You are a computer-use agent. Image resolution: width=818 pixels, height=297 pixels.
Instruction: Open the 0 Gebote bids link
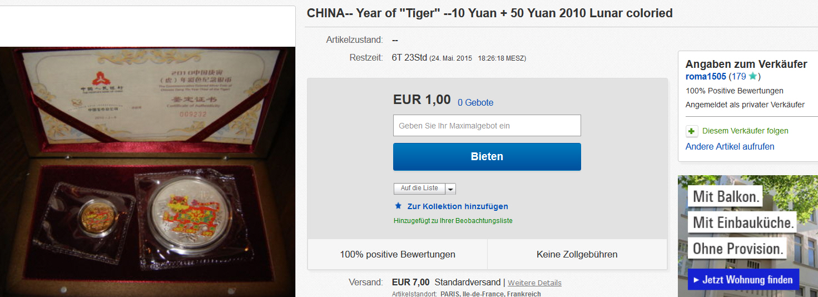[x=475, y=102]
